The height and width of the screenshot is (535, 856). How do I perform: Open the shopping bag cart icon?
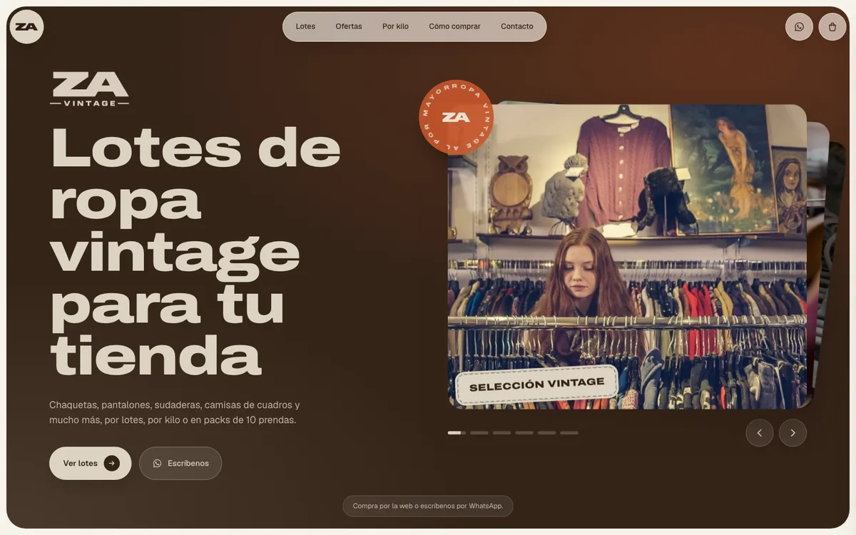coord(832,27)
